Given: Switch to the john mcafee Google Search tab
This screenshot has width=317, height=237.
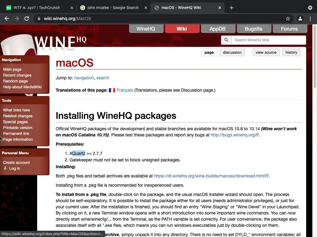Looking at the screenshot, I should tap(113, 8).
